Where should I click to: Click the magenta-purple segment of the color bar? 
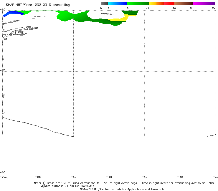tap(204, 4)
